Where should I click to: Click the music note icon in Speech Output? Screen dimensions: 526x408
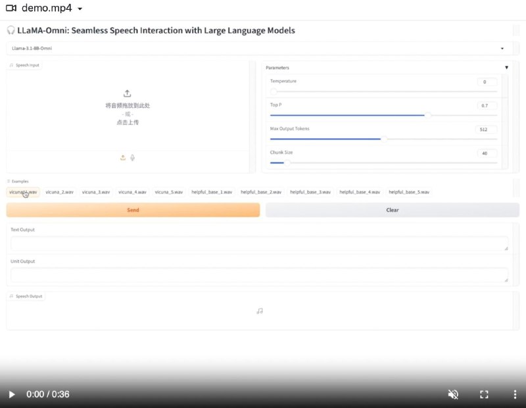coord(260,311)
